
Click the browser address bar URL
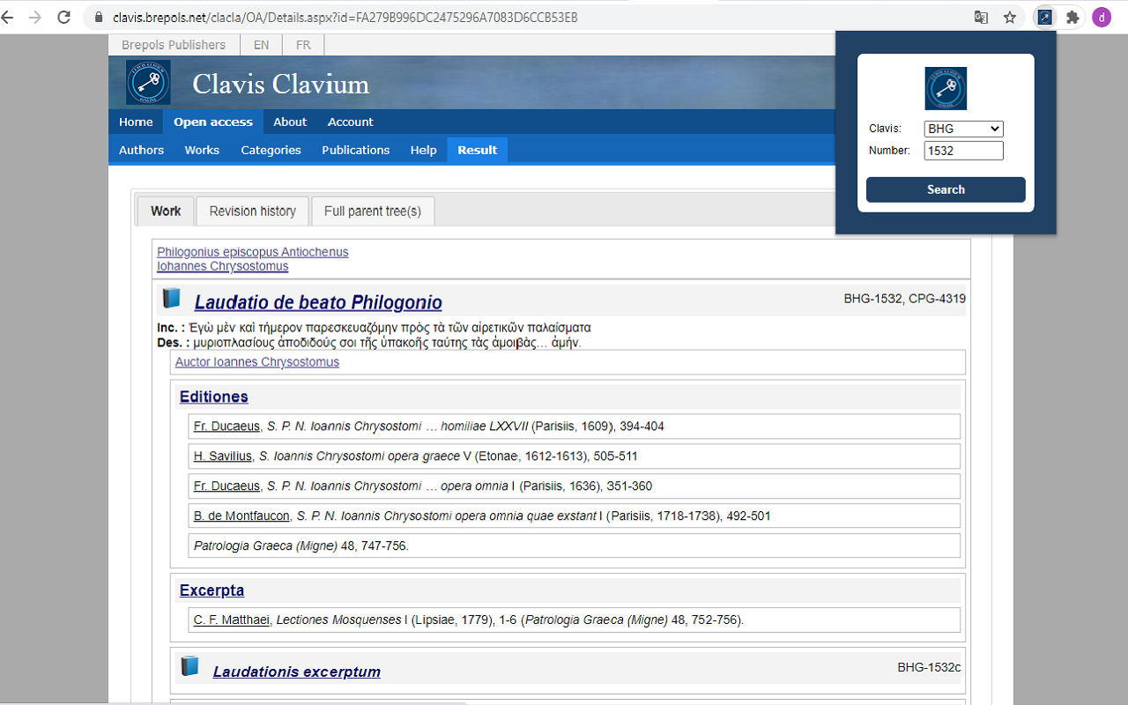tap(345, 17)
